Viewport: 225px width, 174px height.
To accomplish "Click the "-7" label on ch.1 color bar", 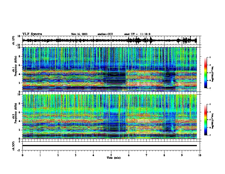I will (210, 88).
